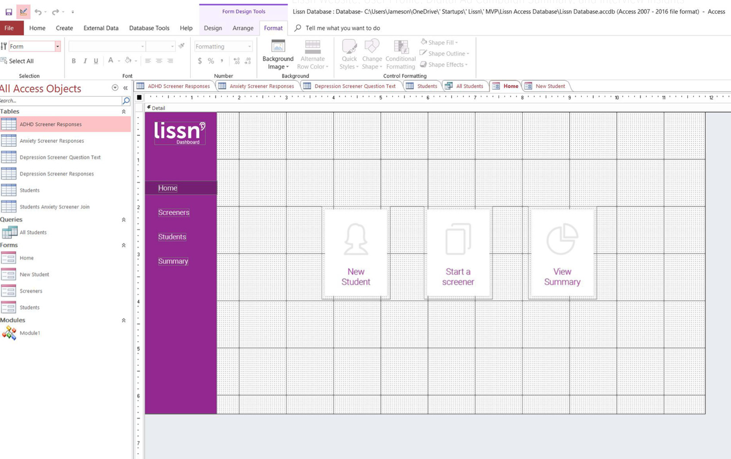Switch to the Arrange ribbon tab
Screen dimensions: 731x459
coord(243,28)
